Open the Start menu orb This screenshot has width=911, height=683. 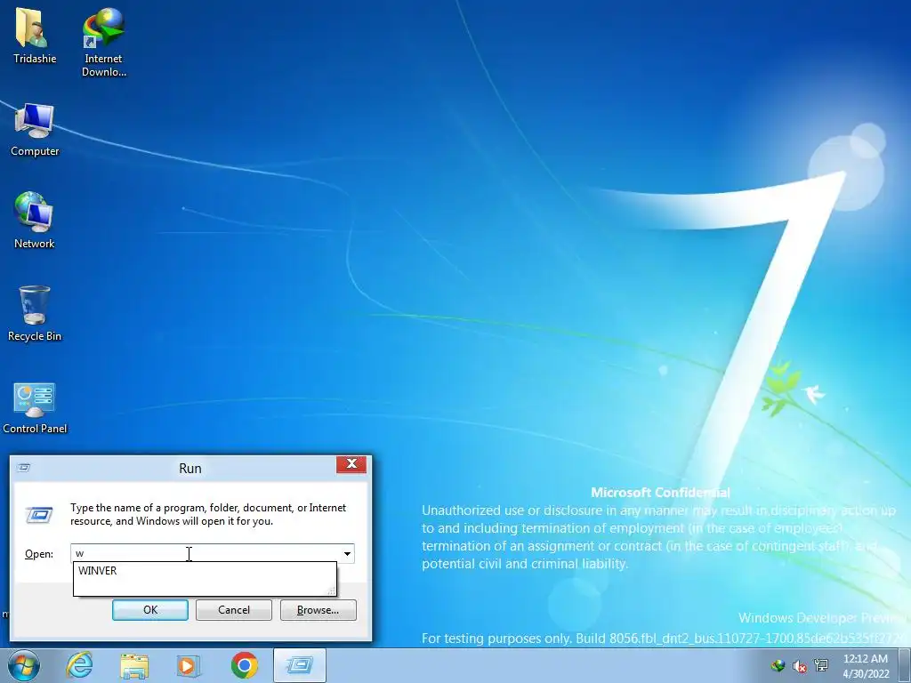24,665
